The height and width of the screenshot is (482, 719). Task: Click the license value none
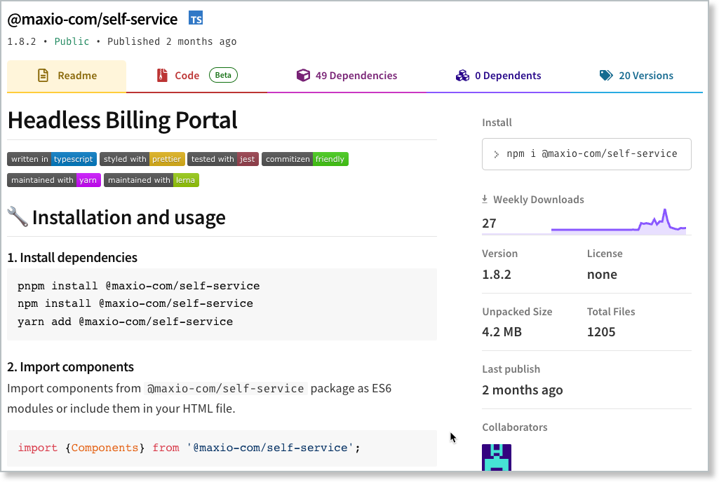pyautogui.click(x=602, y=275)
